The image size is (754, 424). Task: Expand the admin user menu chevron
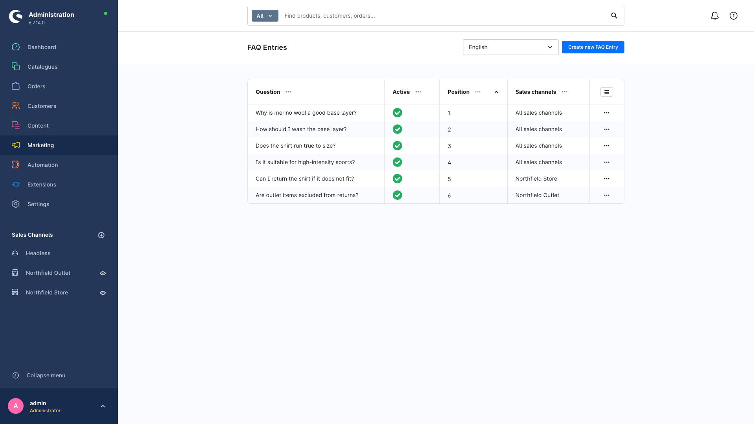(103, 406)
